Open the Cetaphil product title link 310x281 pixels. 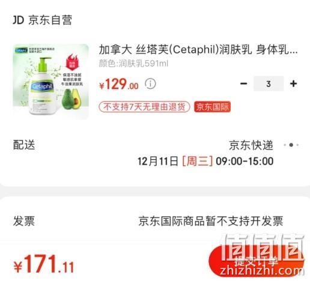(x=198, y=50)
